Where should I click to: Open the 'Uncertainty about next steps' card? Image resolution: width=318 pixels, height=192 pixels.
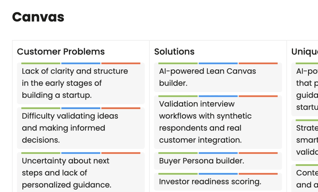81,172
